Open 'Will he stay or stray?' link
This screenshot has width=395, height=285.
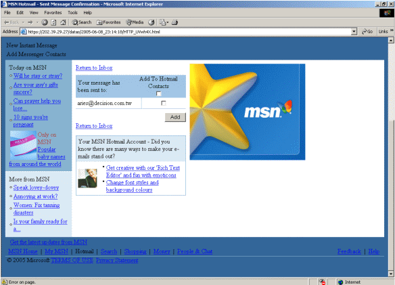tap(38, 76)
